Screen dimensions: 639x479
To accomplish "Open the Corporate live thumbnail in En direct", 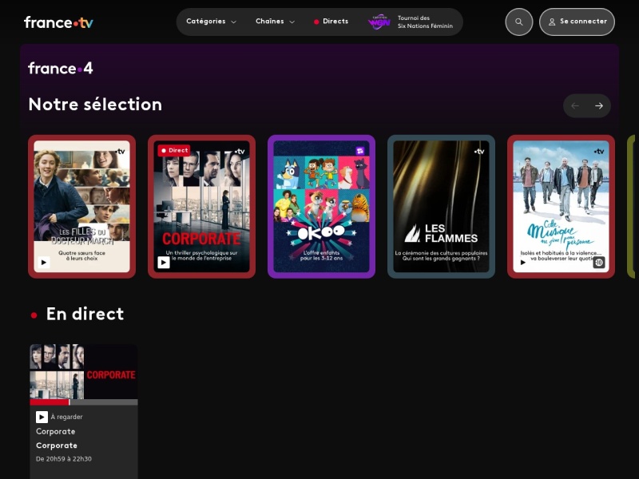I will tap(84, 372).
